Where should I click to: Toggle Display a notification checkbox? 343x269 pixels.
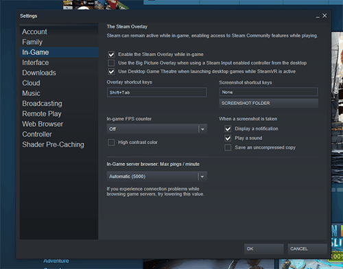228,129
